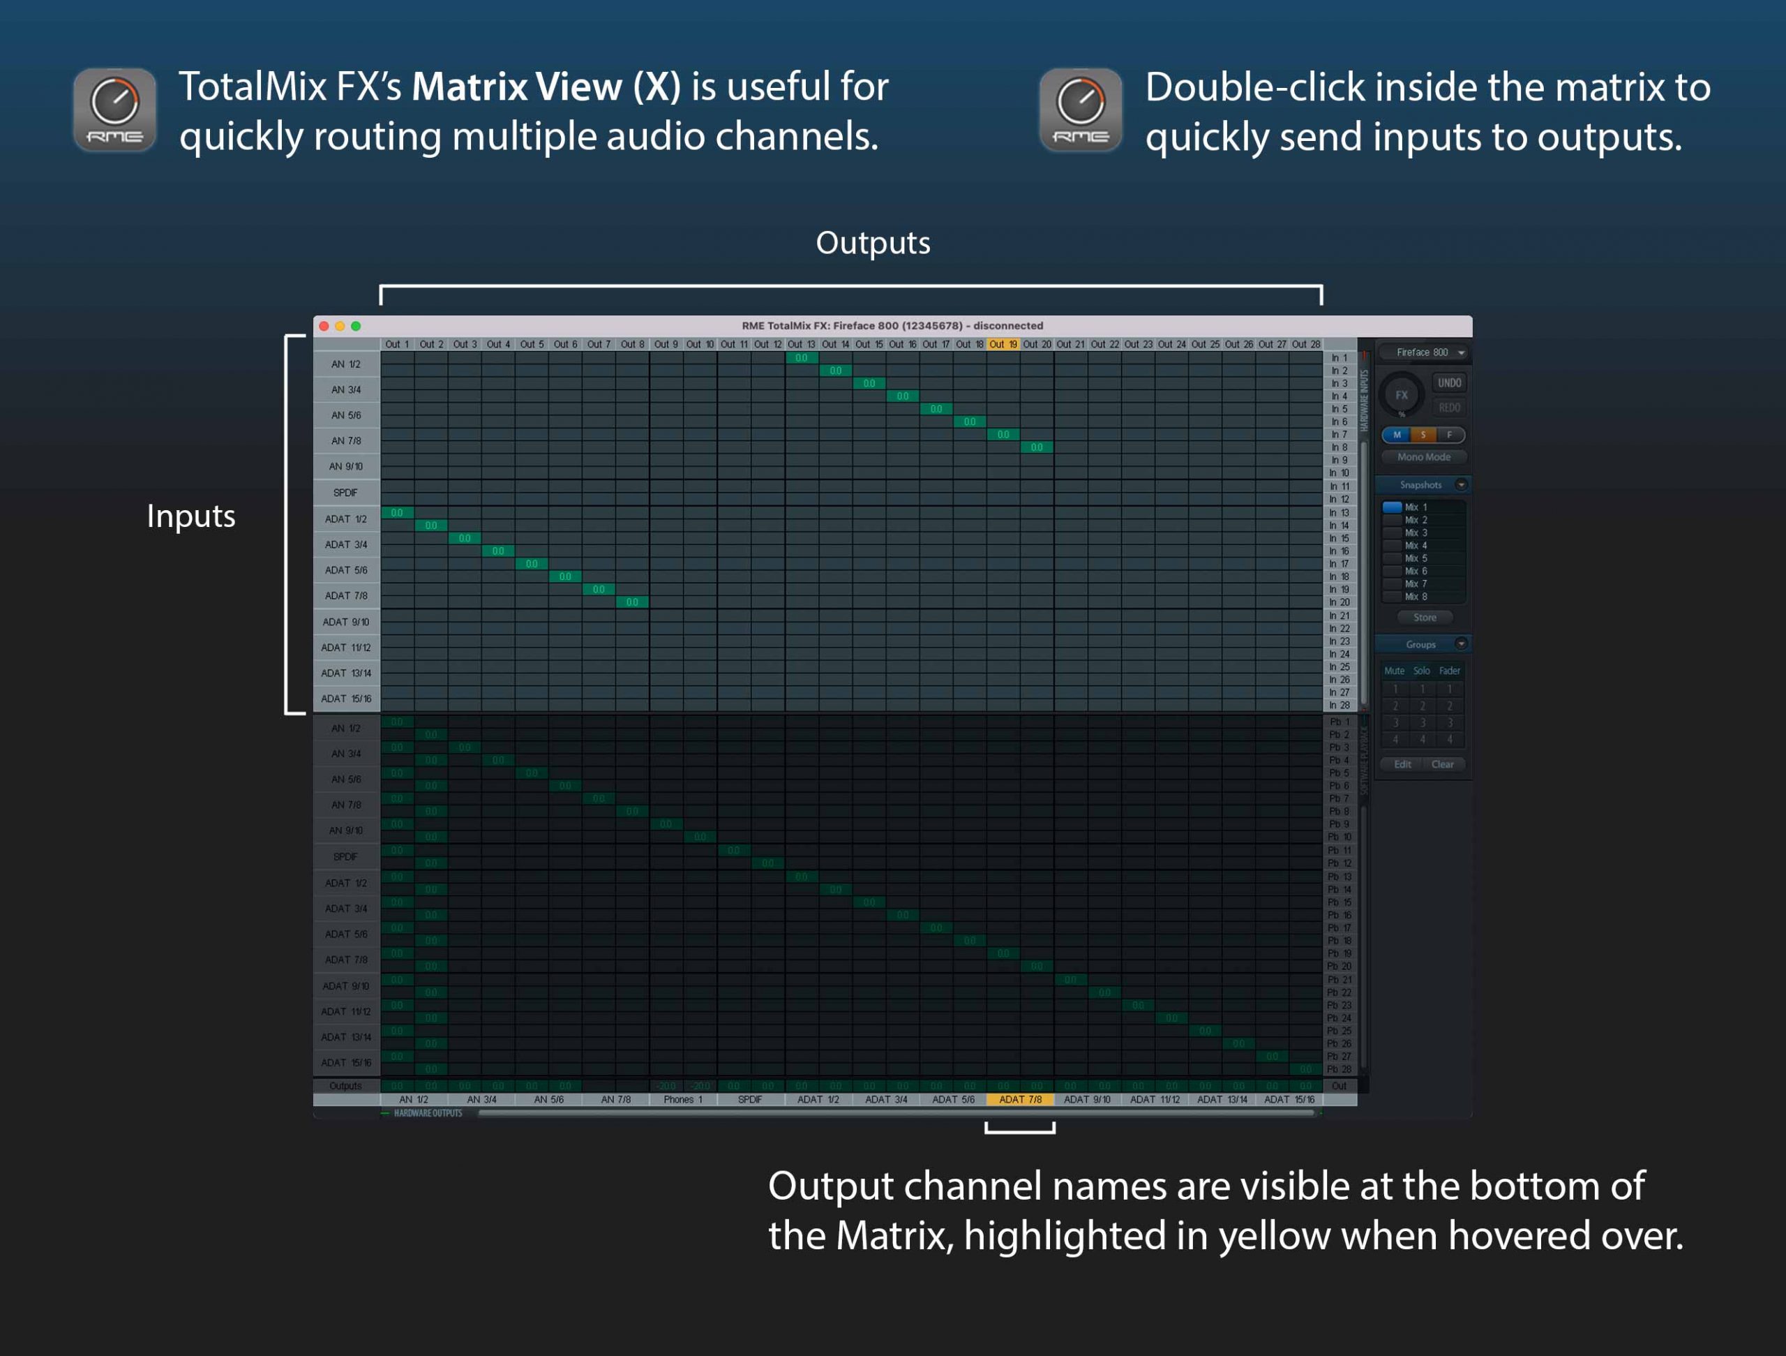Click the Edit groups button

(x=1402, y=764)
